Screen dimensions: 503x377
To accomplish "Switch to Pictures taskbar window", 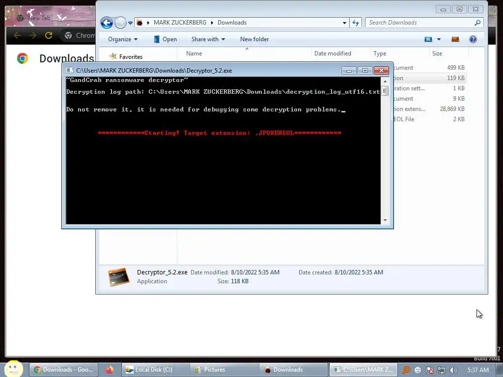I will click(x=224, y=370).
